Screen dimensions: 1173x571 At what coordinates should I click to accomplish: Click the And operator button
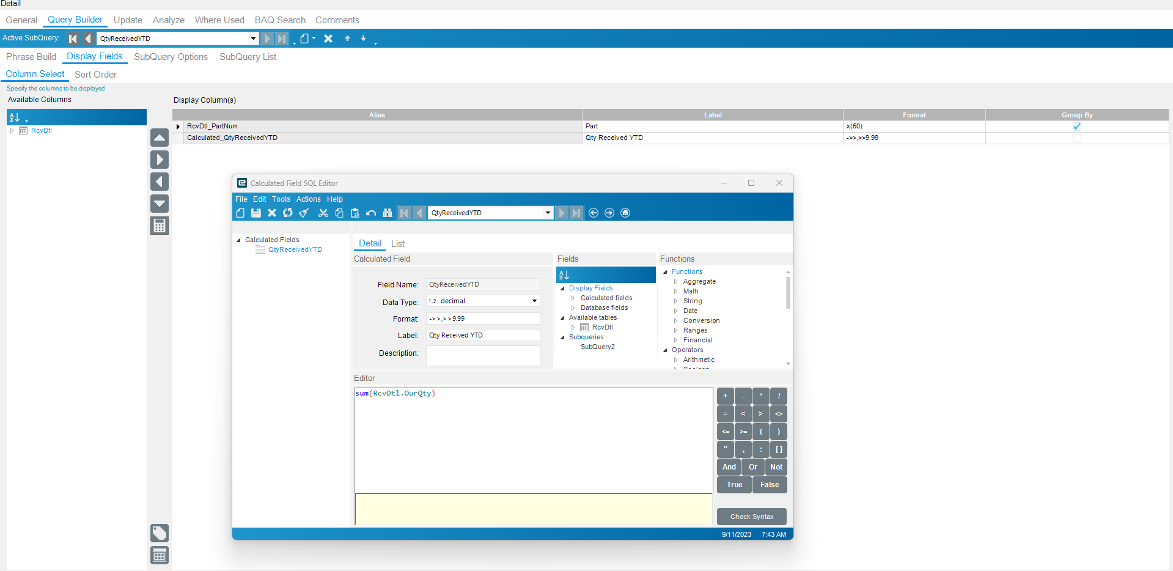(729, 467)
